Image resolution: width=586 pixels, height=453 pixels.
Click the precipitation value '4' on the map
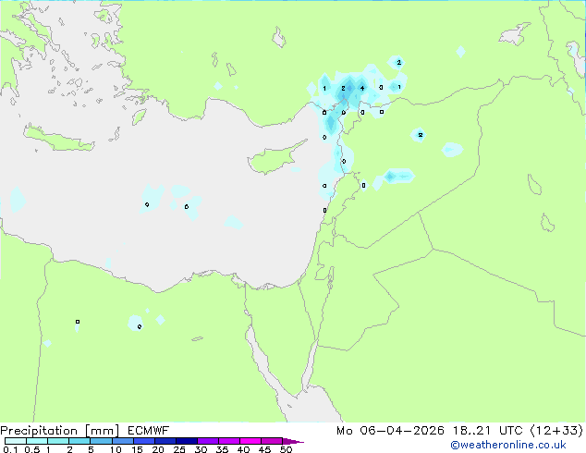click(362, 88)
